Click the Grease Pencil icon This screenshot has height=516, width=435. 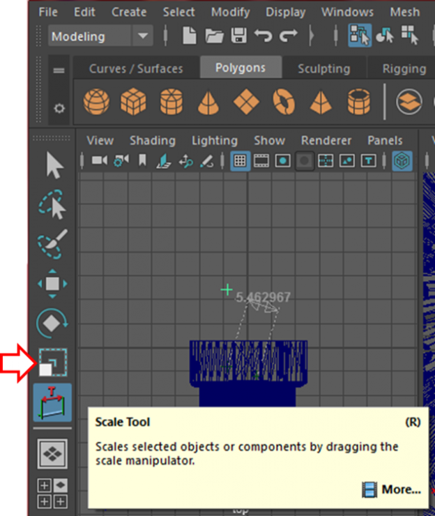pyautogui.click(x=207, y=161)
